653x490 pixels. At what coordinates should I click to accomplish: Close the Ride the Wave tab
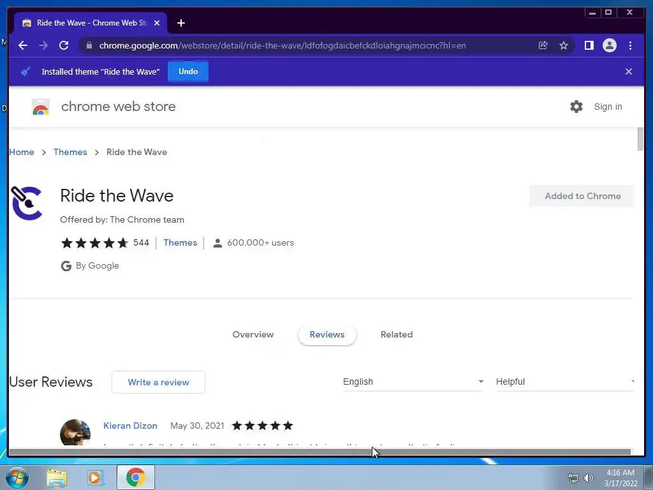point(157,23)
